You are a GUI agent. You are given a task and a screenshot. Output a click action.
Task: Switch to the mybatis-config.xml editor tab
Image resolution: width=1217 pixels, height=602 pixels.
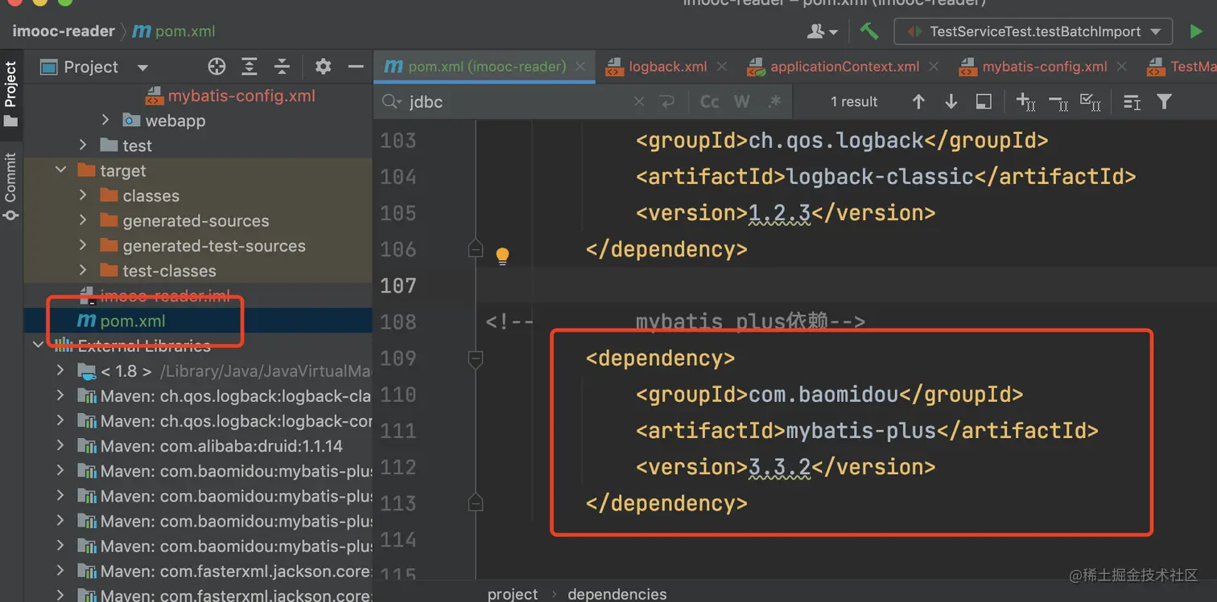1044,67
